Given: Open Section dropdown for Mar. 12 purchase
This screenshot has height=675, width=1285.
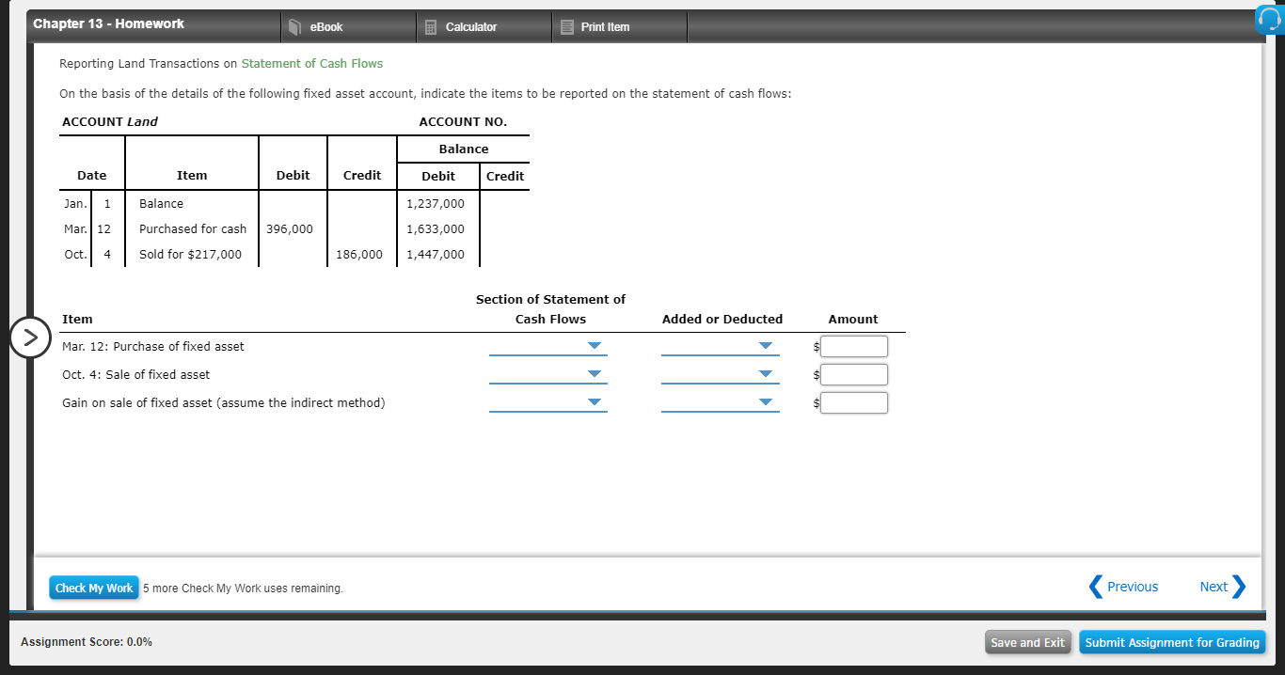Looking at the screenshot, I should tap(595, 346).
